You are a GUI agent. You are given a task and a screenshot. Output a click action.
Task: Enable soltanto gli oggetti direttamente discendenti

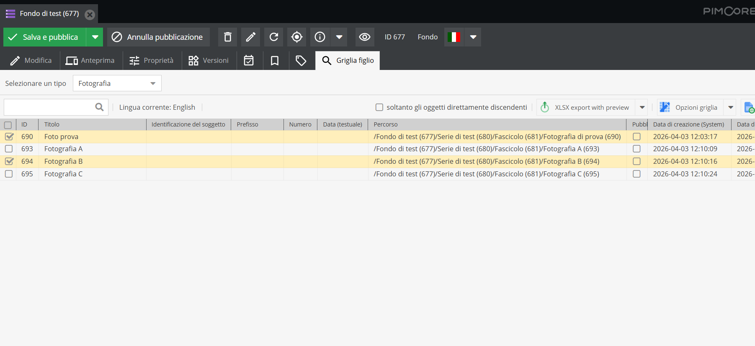379,107
